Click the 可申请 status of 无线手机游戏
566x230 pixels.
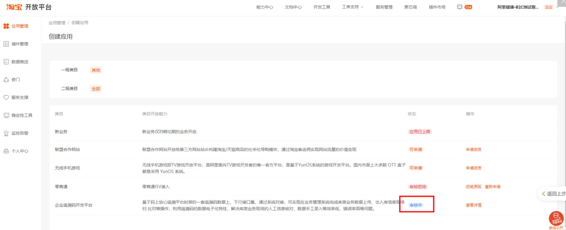click(x=416, y=168)
